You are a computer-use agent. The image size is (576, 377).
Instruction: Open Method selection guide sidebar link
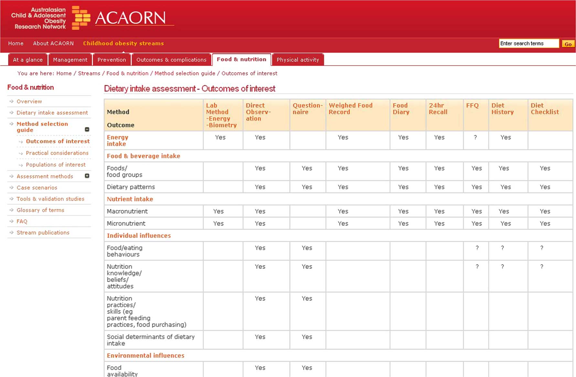(42, 127)
